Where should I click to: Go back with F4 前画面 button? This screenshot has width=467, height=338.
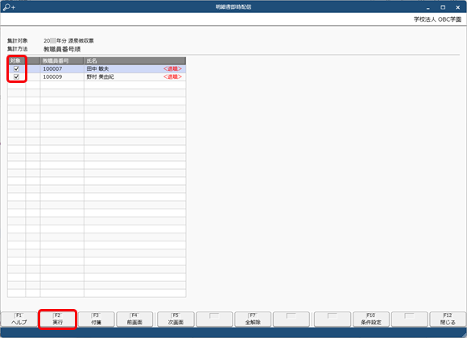click(134, 319)
